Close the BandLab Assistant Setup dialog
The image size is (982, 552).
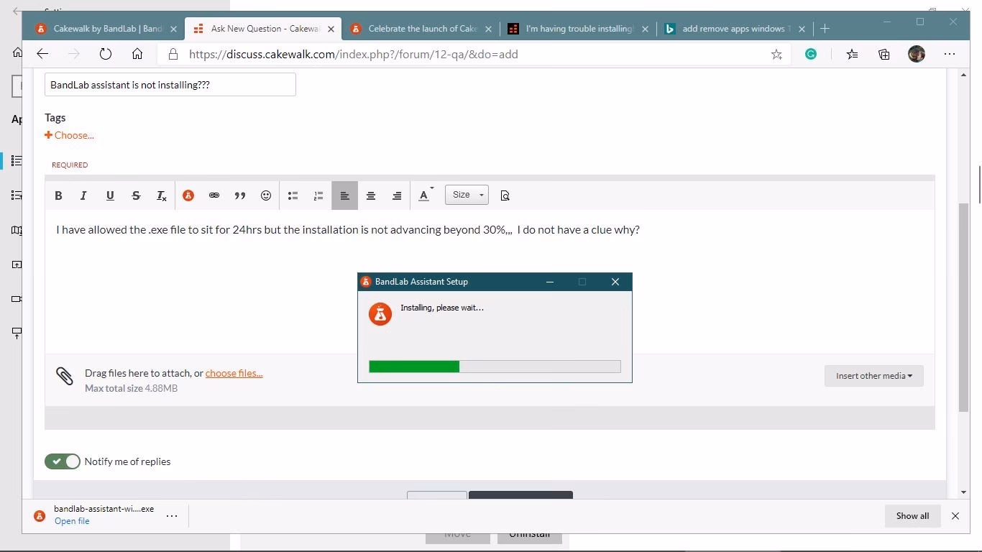click(x=615, y=282)
